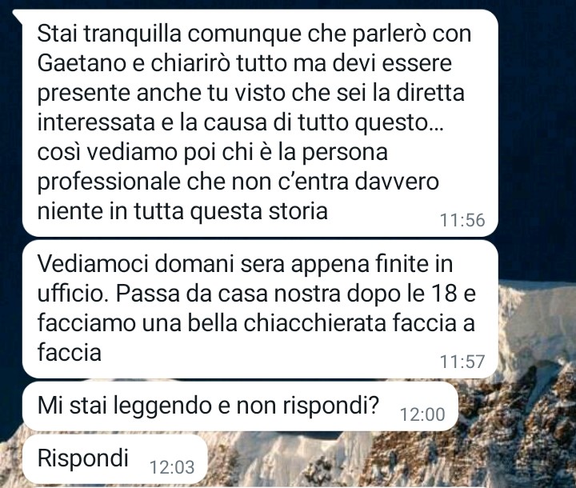
Task: Click the 11:56 timestamp
Action: [x=462, y=220]
